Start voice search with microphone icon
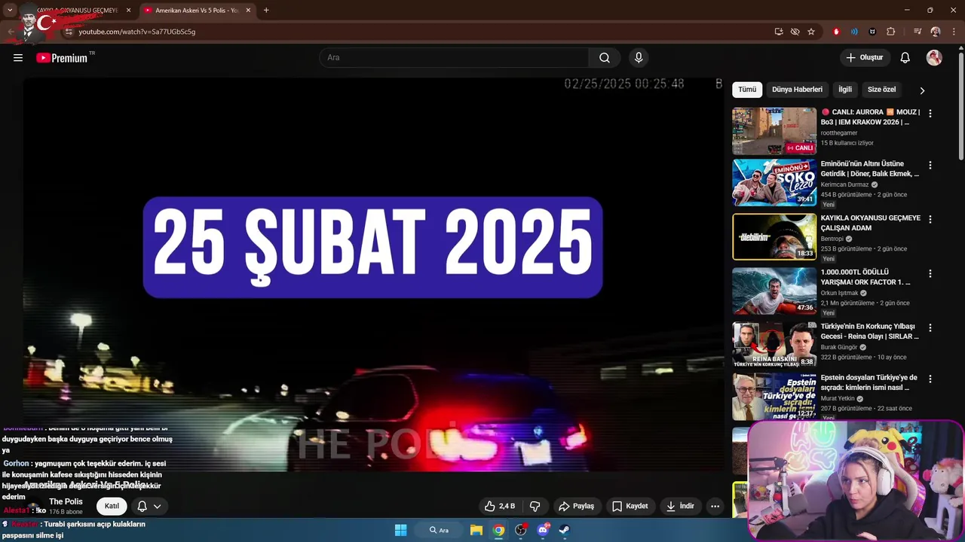 (x=639, y=58)
